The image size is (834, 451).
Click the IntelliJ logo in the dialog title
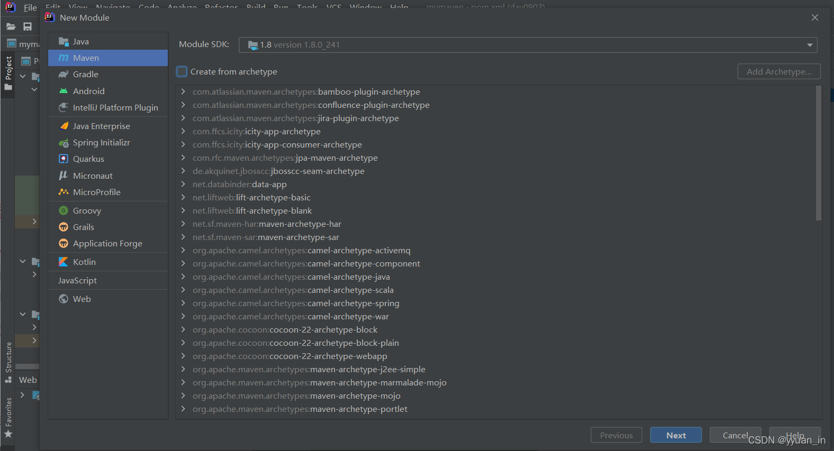pyautogui.click(x=50, y=17)
